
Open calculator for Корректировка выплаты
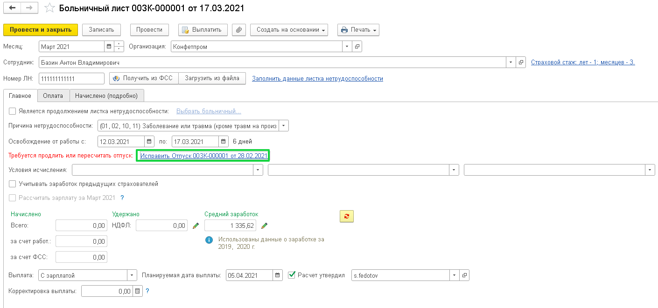[x=137, y=291]
